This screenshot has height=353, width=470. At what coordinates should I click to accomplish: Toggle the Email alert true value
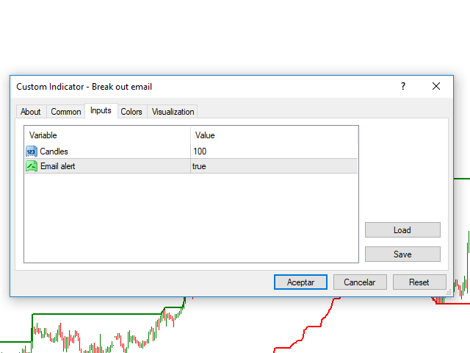199,166
